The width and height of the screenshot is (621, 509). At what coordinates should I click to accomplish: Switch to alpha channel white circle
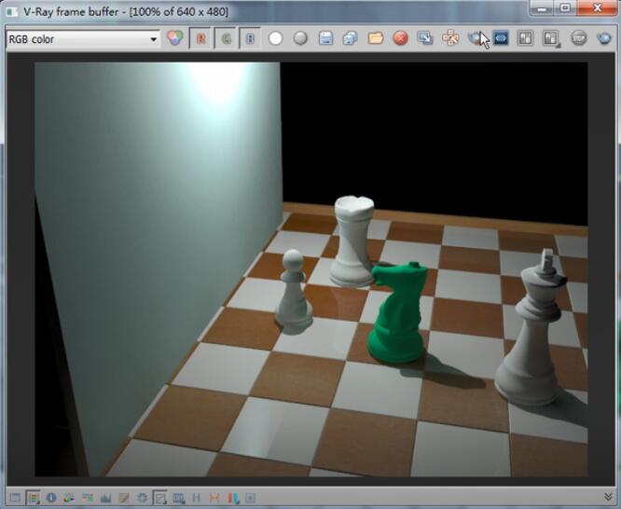(275, 39)
